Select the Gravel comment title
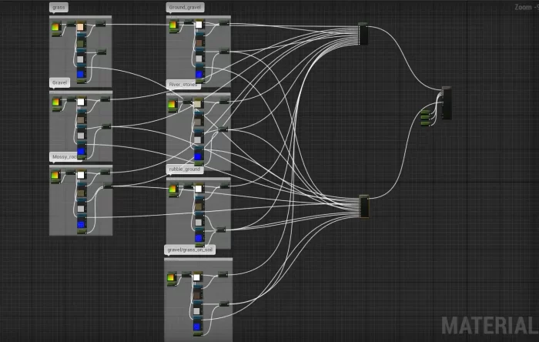539x342 pixels. [x=61, y=82]
